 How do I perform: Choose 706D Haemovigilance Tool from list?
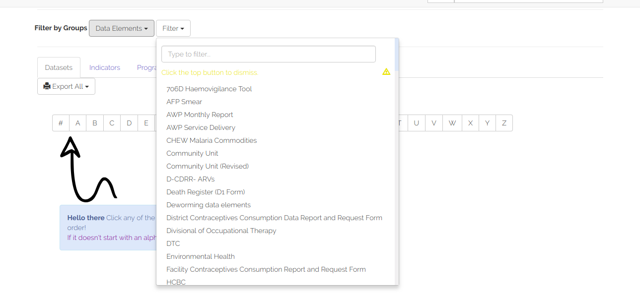pos(209,89)
